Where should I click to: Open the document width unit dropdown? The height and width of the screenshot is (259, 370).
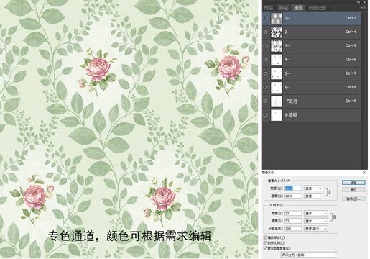tap(316, 213)
